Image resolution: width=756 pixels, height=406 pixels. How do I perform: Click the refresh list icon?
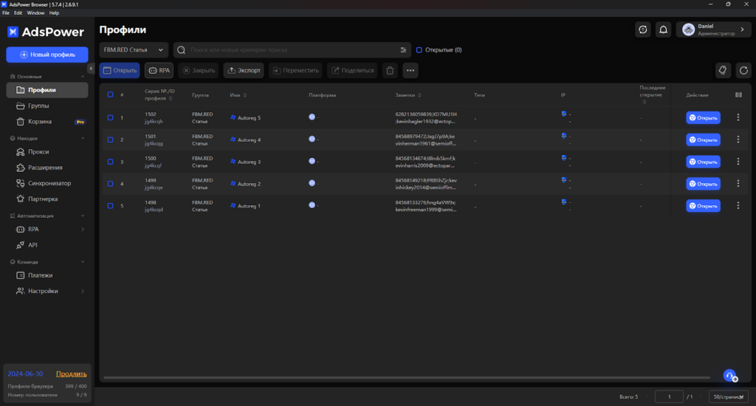coord(744,70)
